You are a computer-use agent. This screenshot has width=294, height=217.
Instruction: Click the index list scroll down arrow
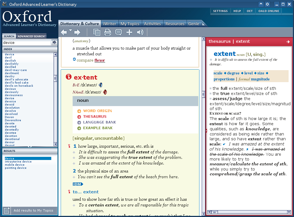[x=55, y=144]
